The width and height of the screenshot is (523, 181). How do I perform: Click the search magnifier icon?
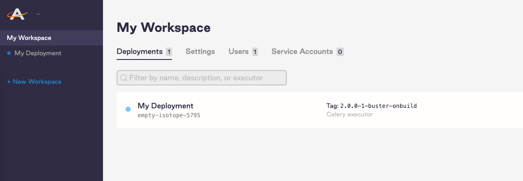pos(124,78)
